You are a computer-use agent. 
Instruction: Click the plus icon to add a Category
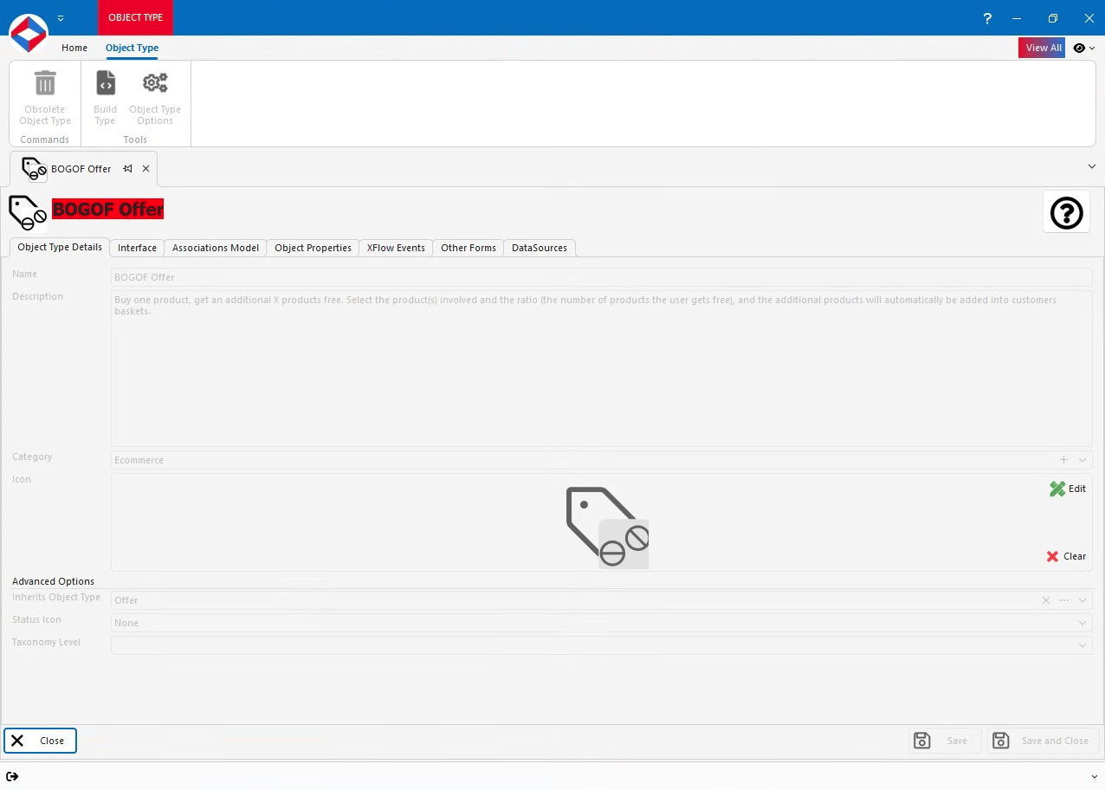(1063, 460)
